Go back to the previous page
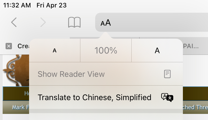 tap(14, 23)
